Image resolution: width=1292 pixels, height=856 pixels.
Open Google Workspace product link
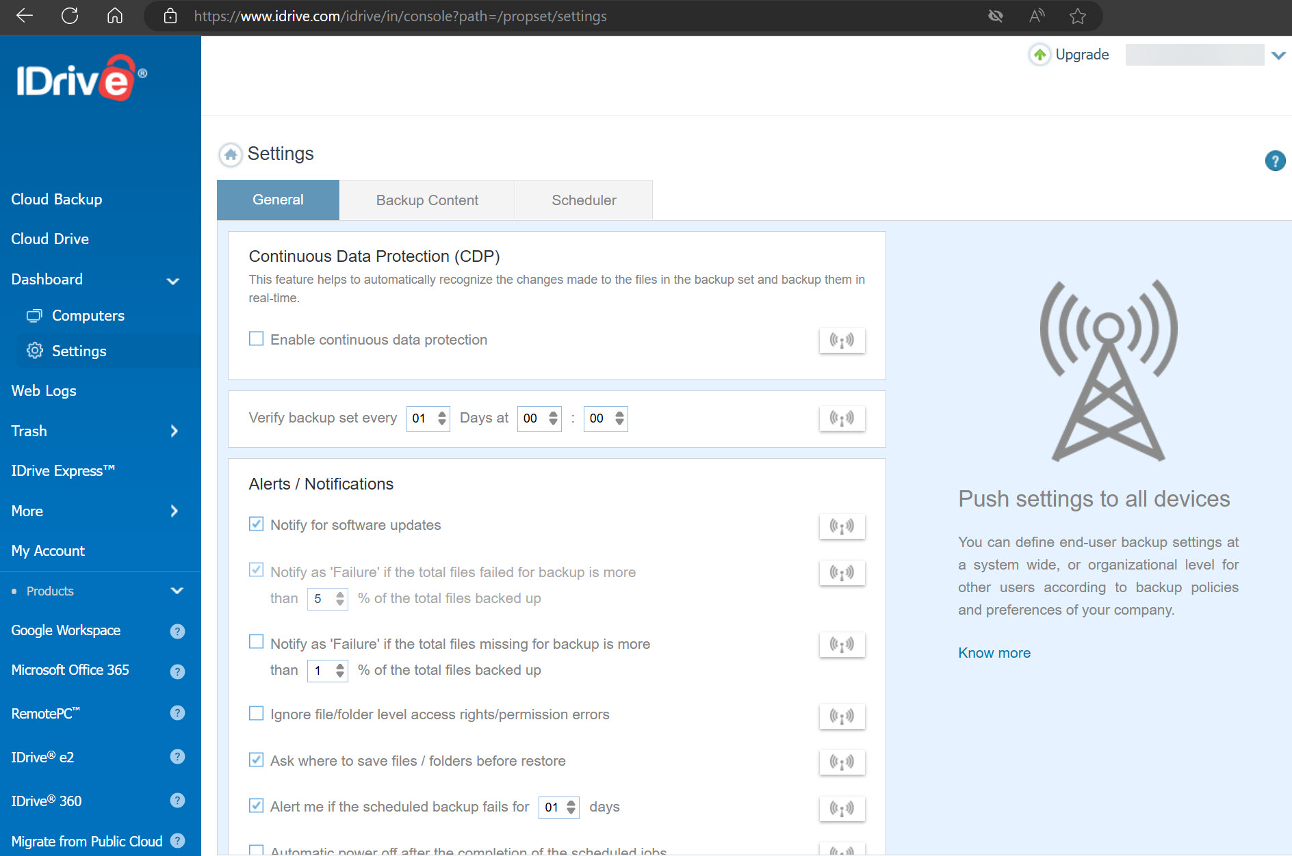point(66,630)
